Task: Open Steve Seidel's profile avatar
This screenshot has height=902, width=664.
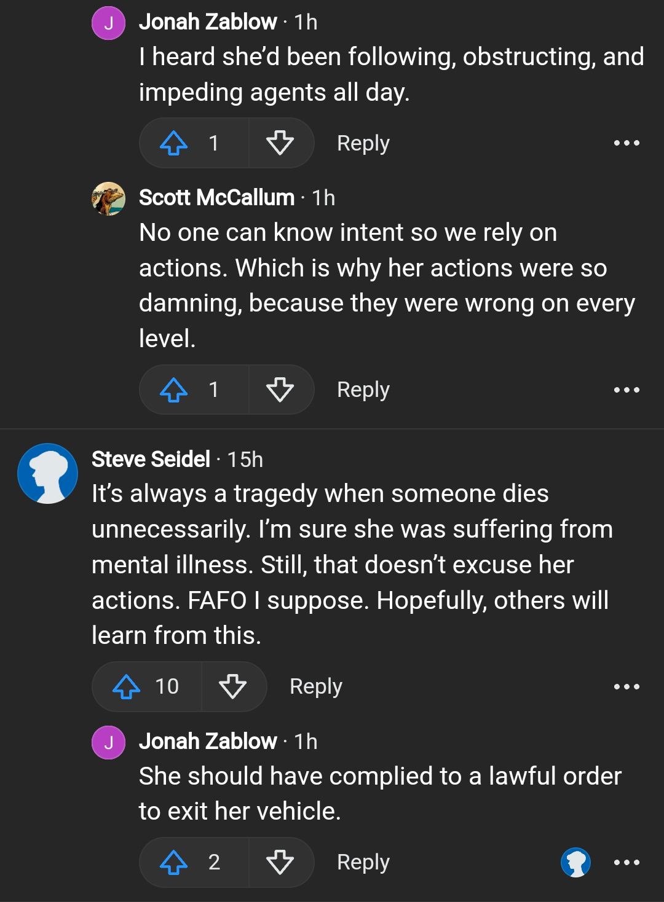Action: point(48,474)
